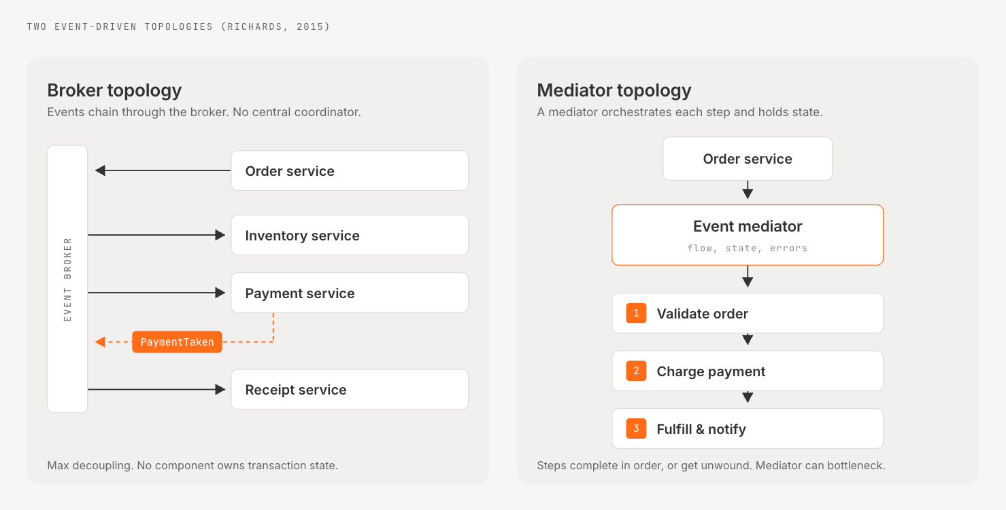The height and width of the screenshot is (510, 1006).
Task: Click the orange step 3 badge
Action: [x=636, y=429]
